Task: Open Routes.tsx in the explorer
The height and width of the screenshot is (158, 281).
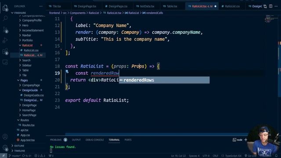Action: coord(28,125)
